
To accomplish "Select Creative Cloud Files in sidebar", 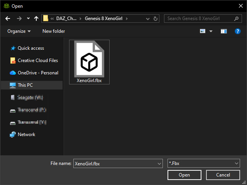I will 34,61.
